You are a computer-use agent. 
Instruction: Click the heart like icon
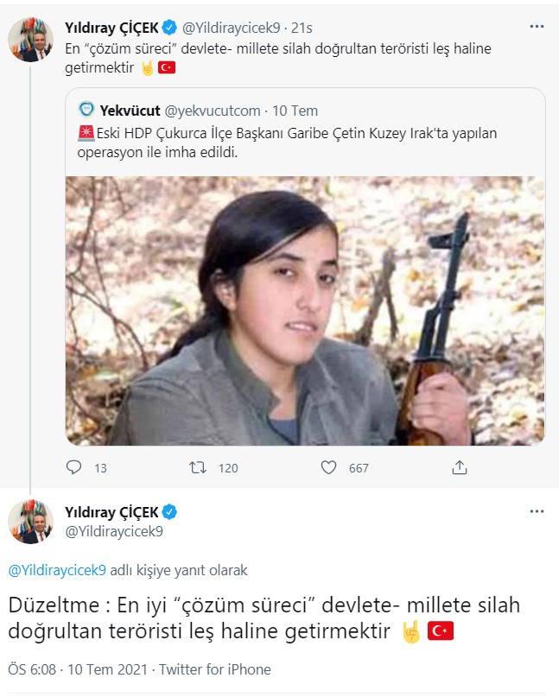(x=328, y=467)
